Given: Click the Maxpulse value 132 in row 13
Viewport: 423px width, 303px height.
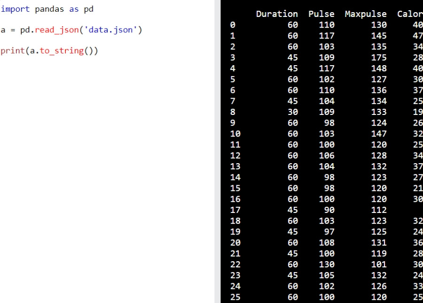Looking at the screenshot, I should point(379,167).
